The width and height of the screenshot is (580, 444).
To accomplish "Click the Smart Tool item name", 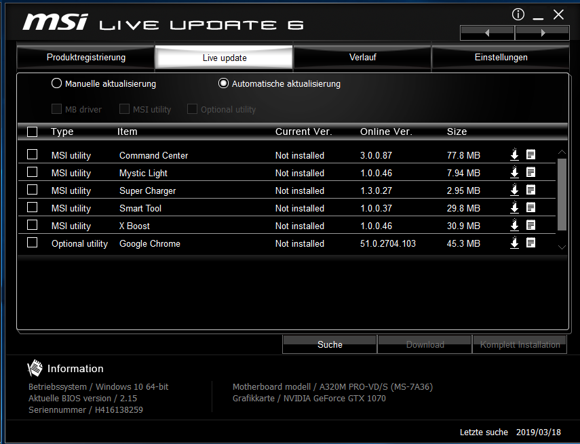I will tap(140, 208).
